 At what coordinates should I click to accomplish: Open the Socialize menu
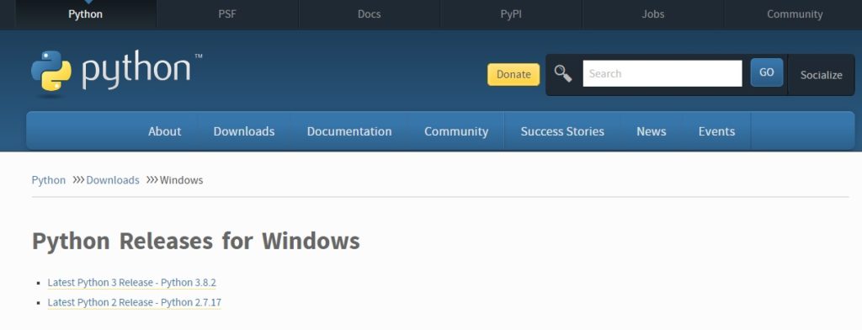pos(822,75)
